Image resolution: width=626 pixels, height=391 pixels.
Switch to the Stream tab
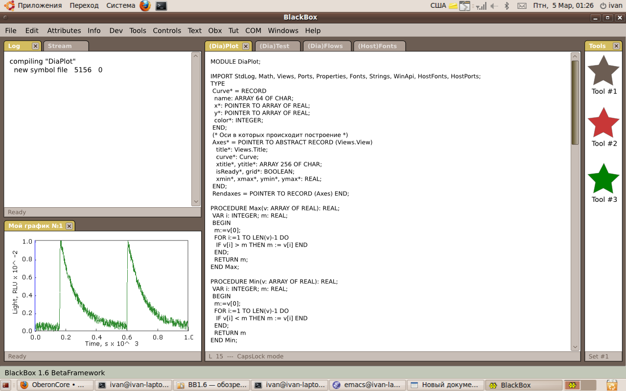point(60,46)
